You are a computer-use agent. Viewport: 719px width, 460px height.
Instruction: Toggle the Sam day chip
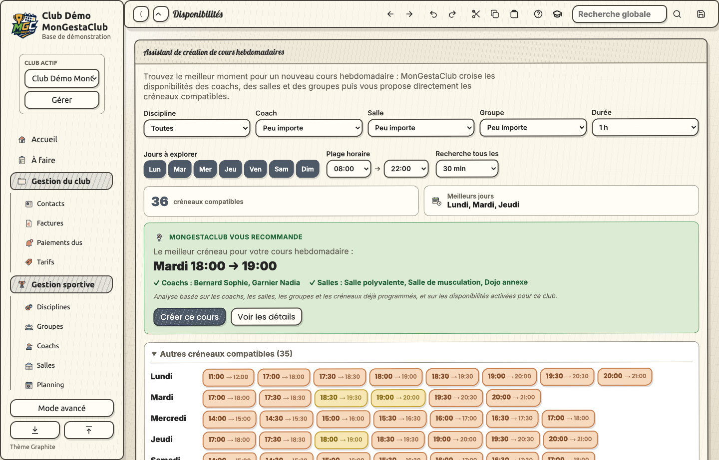282,169
